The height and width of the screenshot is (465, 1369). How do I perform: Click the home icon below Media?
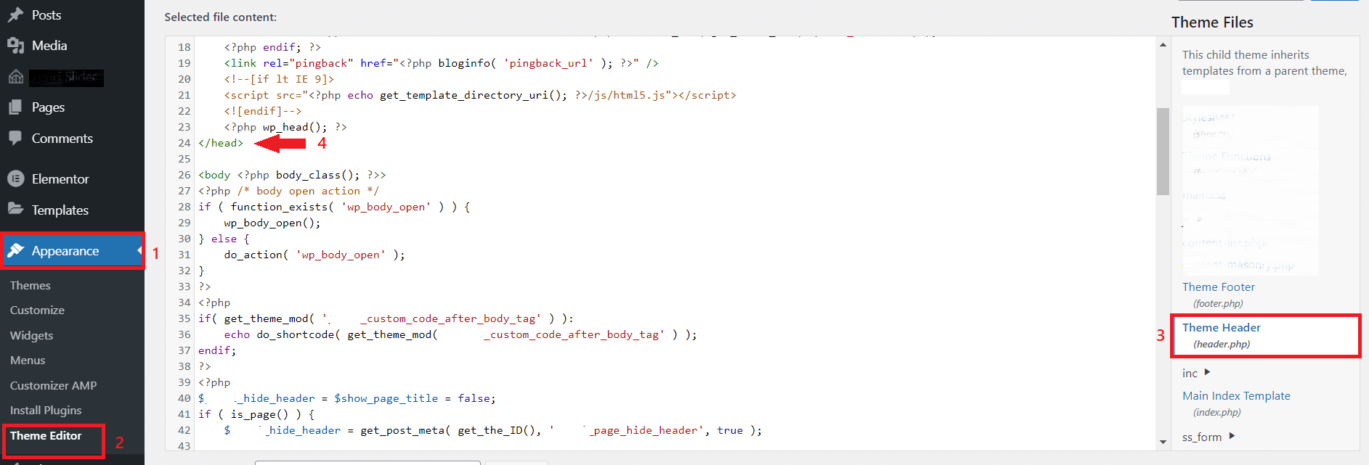(x=15, y=77)
